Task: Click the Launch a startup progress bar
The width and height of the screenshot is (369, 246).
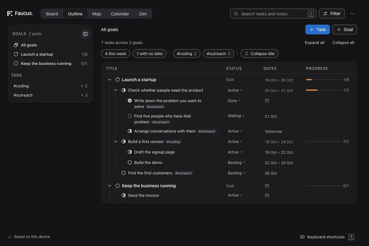Action: [323, 80]
